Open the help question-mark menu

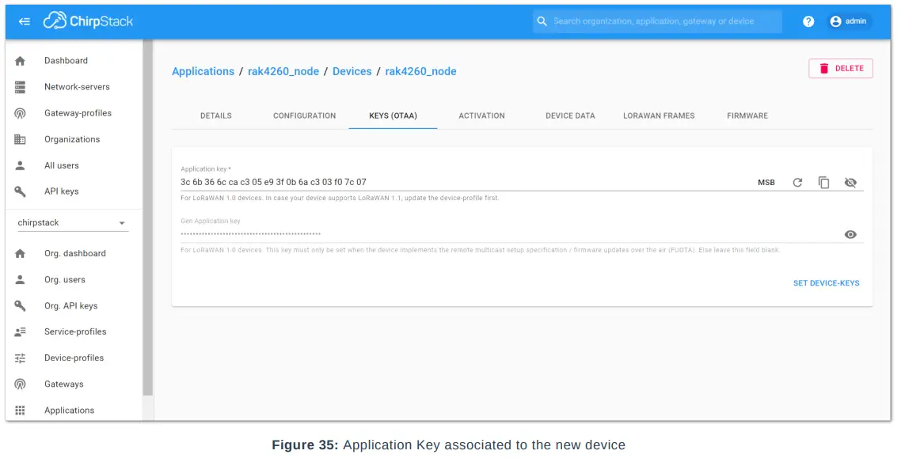808,21
